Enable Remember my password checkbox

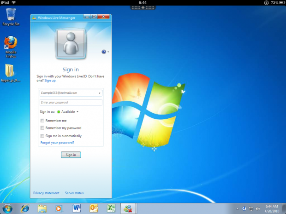[x=42, y=128]
